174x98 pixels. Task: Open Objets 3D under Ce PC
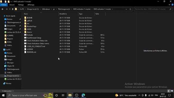(x=11, y=66)
